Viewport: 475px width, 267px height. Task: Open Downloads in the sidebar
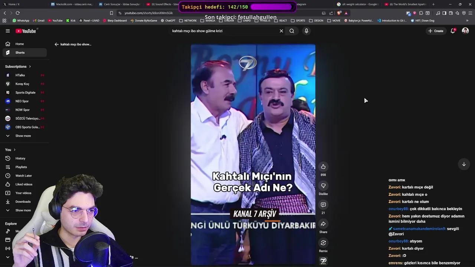[x=24, y=202]
